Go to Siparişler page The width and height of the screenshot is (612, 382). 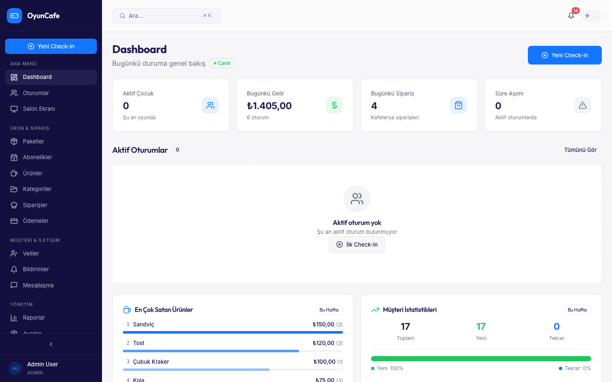click(51, 205)
